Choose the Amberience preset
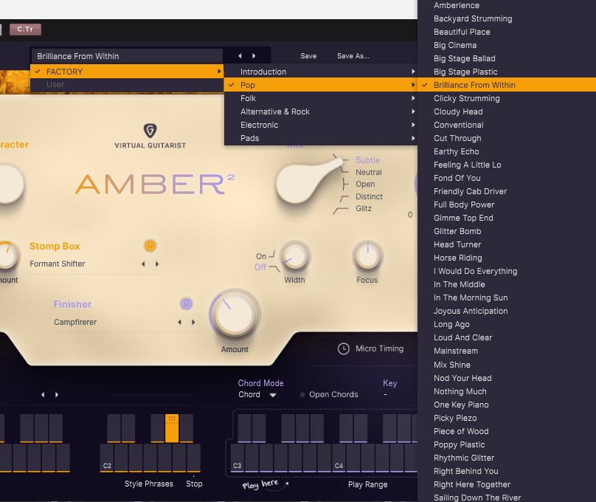The height and width of the screenshot is (502, 596). [x=507, y=5]
